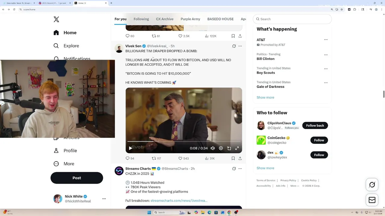The image size is (385, 216).
Task: Open the Gale of Darkness trend
Action: [270, 87]
